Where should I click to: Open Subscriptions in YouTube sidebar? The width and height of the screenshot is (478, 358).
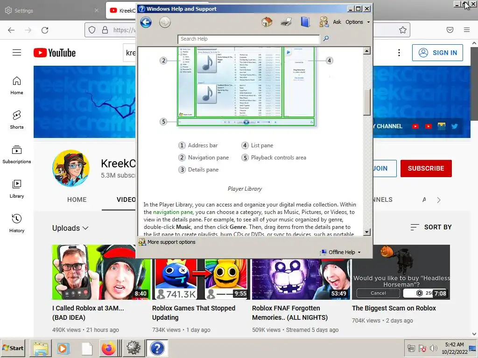pos(17,154)
